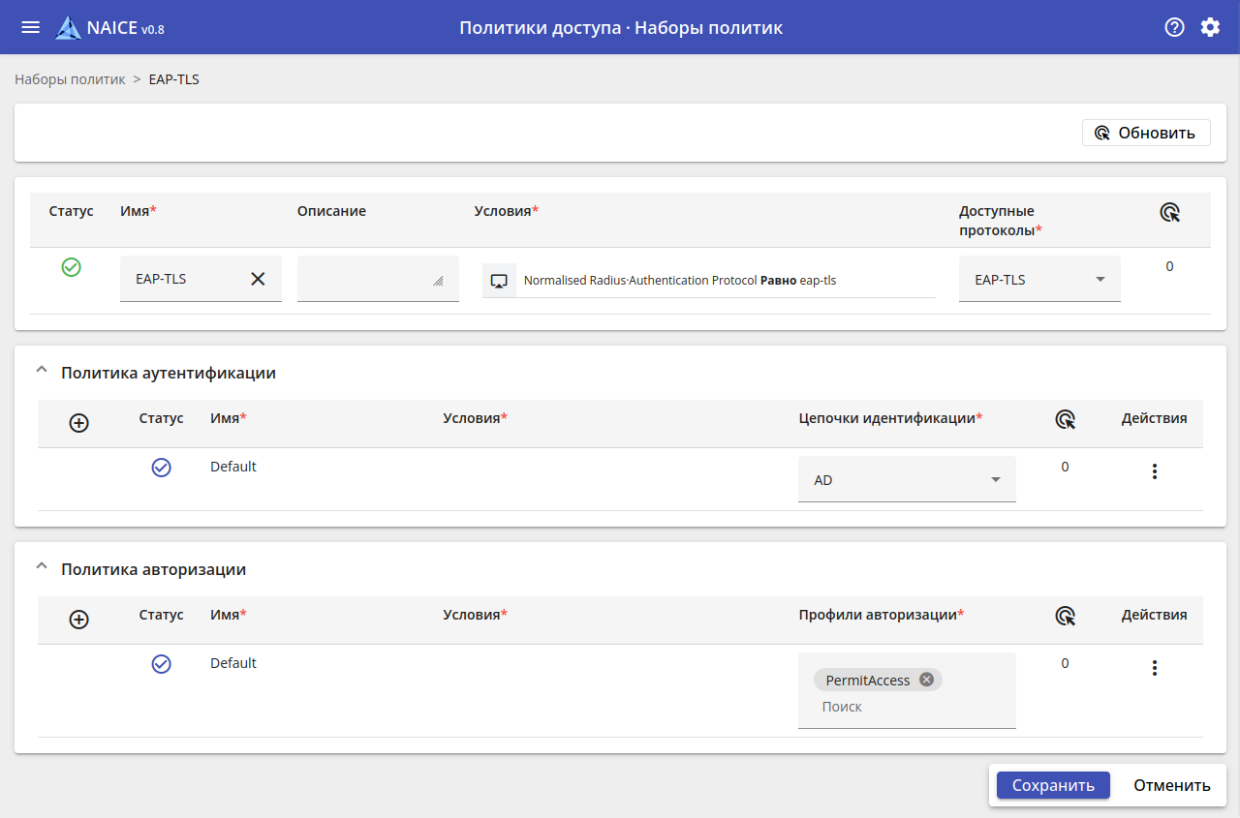1240x818 pixels.
Task: Click the Сохранить button
Action: 1053,785
